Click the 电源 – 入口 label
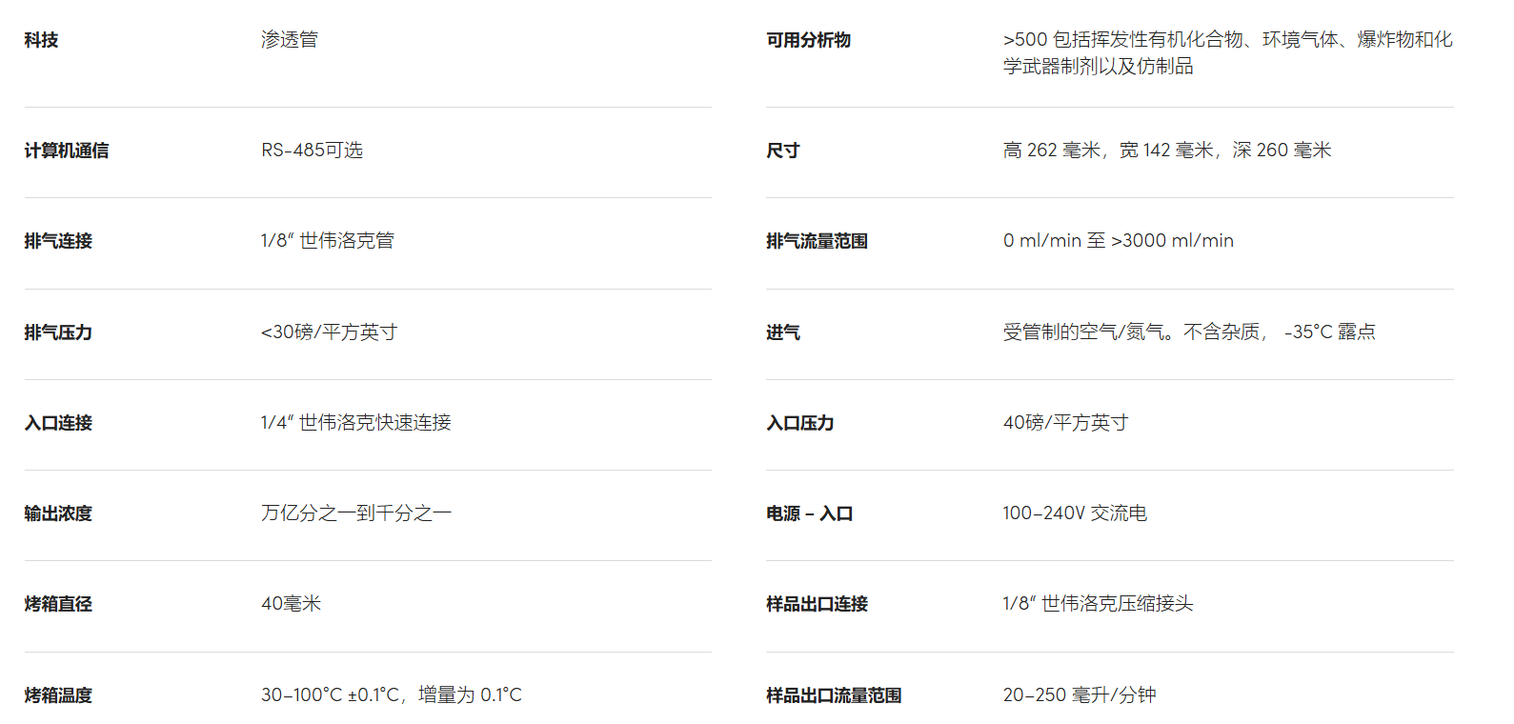Image resolution: width=1514 pixels, height=724 pixels. tap(809, 513)
